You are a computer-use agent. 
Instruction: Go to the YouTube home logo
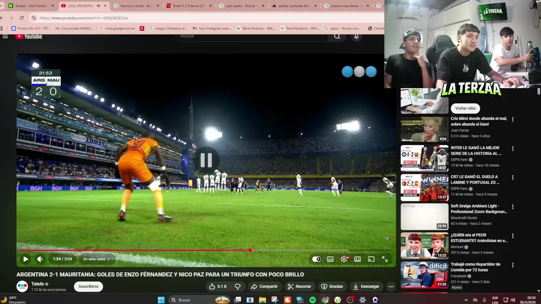click(x=29, y=36)
